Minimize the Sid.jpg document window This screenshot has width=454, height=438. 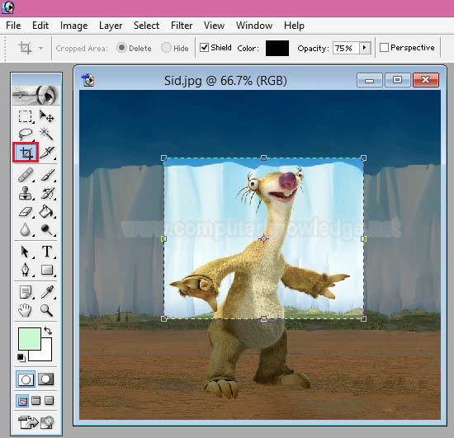(x=370, y=80)
